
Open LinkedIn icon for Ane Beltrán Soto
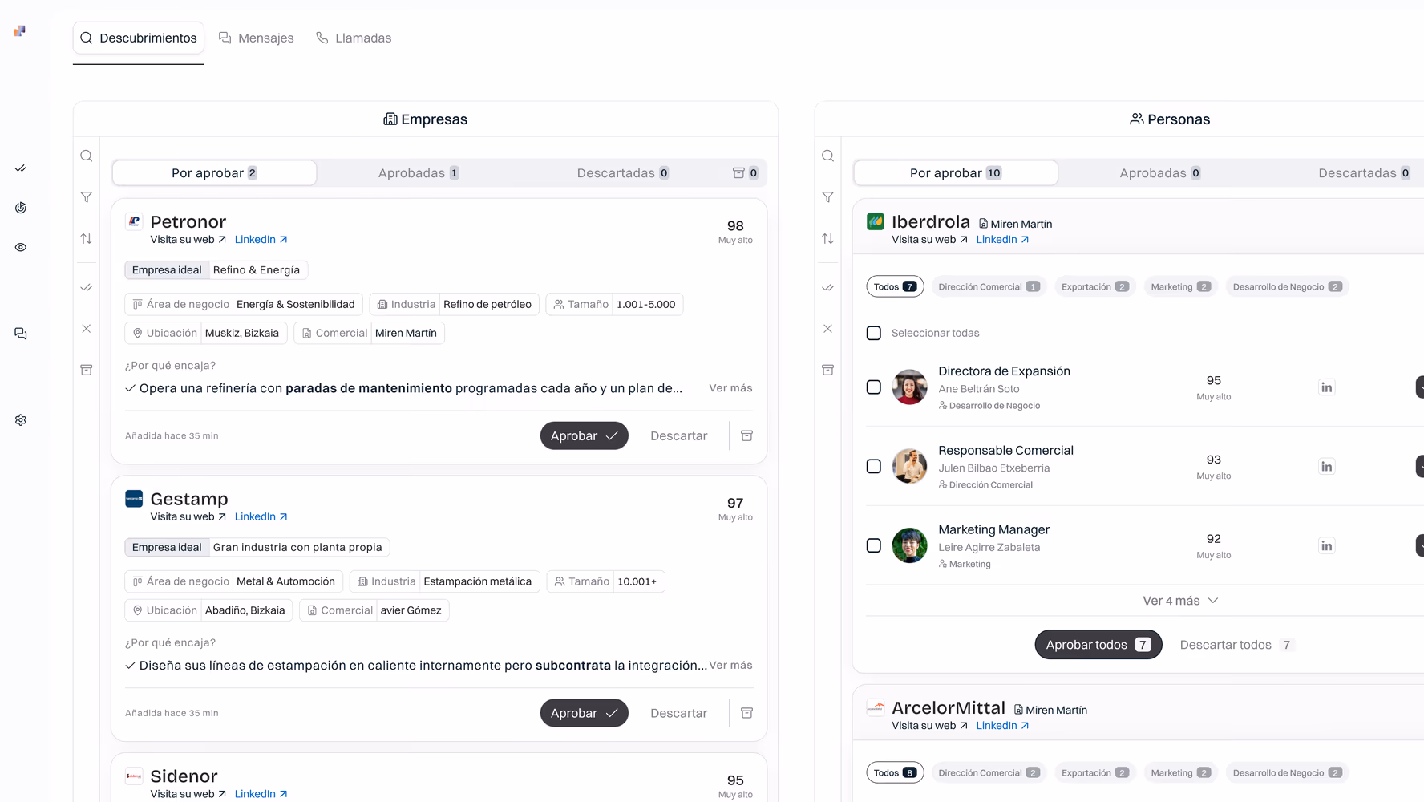[1327, 387]
